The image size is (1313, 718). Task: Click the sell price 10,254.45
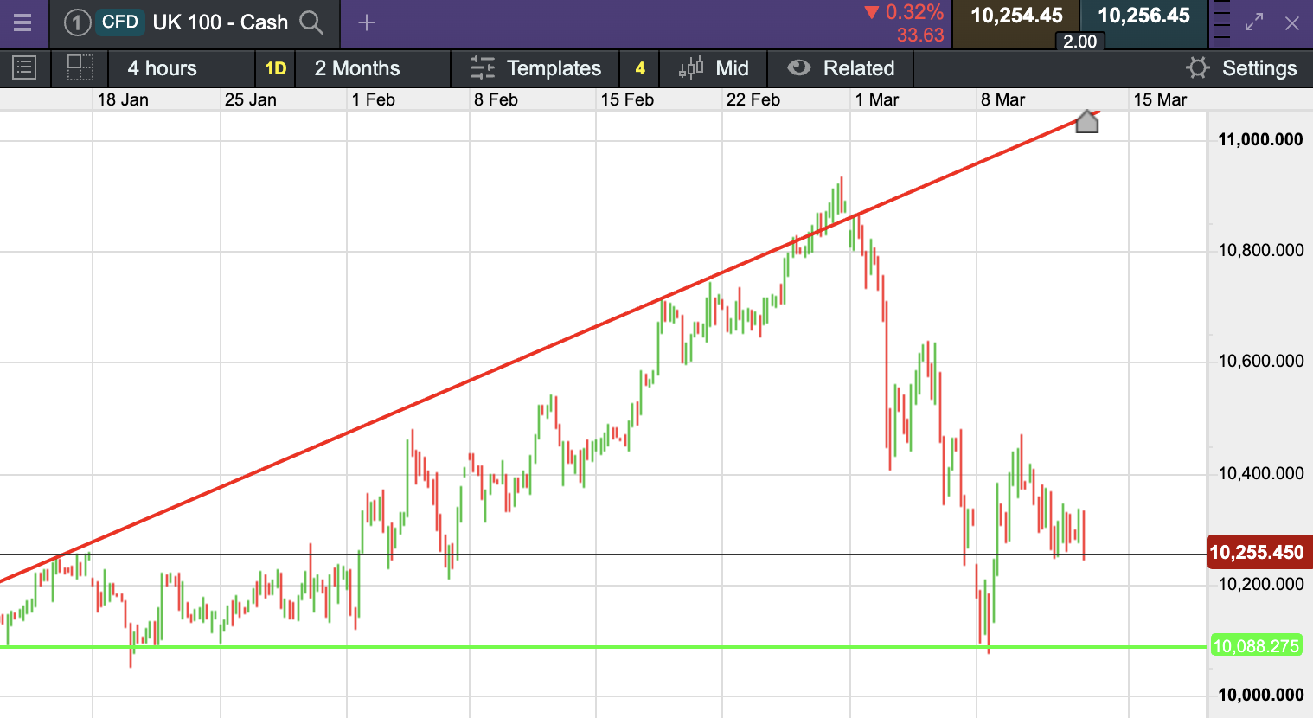click(1016, 16)
